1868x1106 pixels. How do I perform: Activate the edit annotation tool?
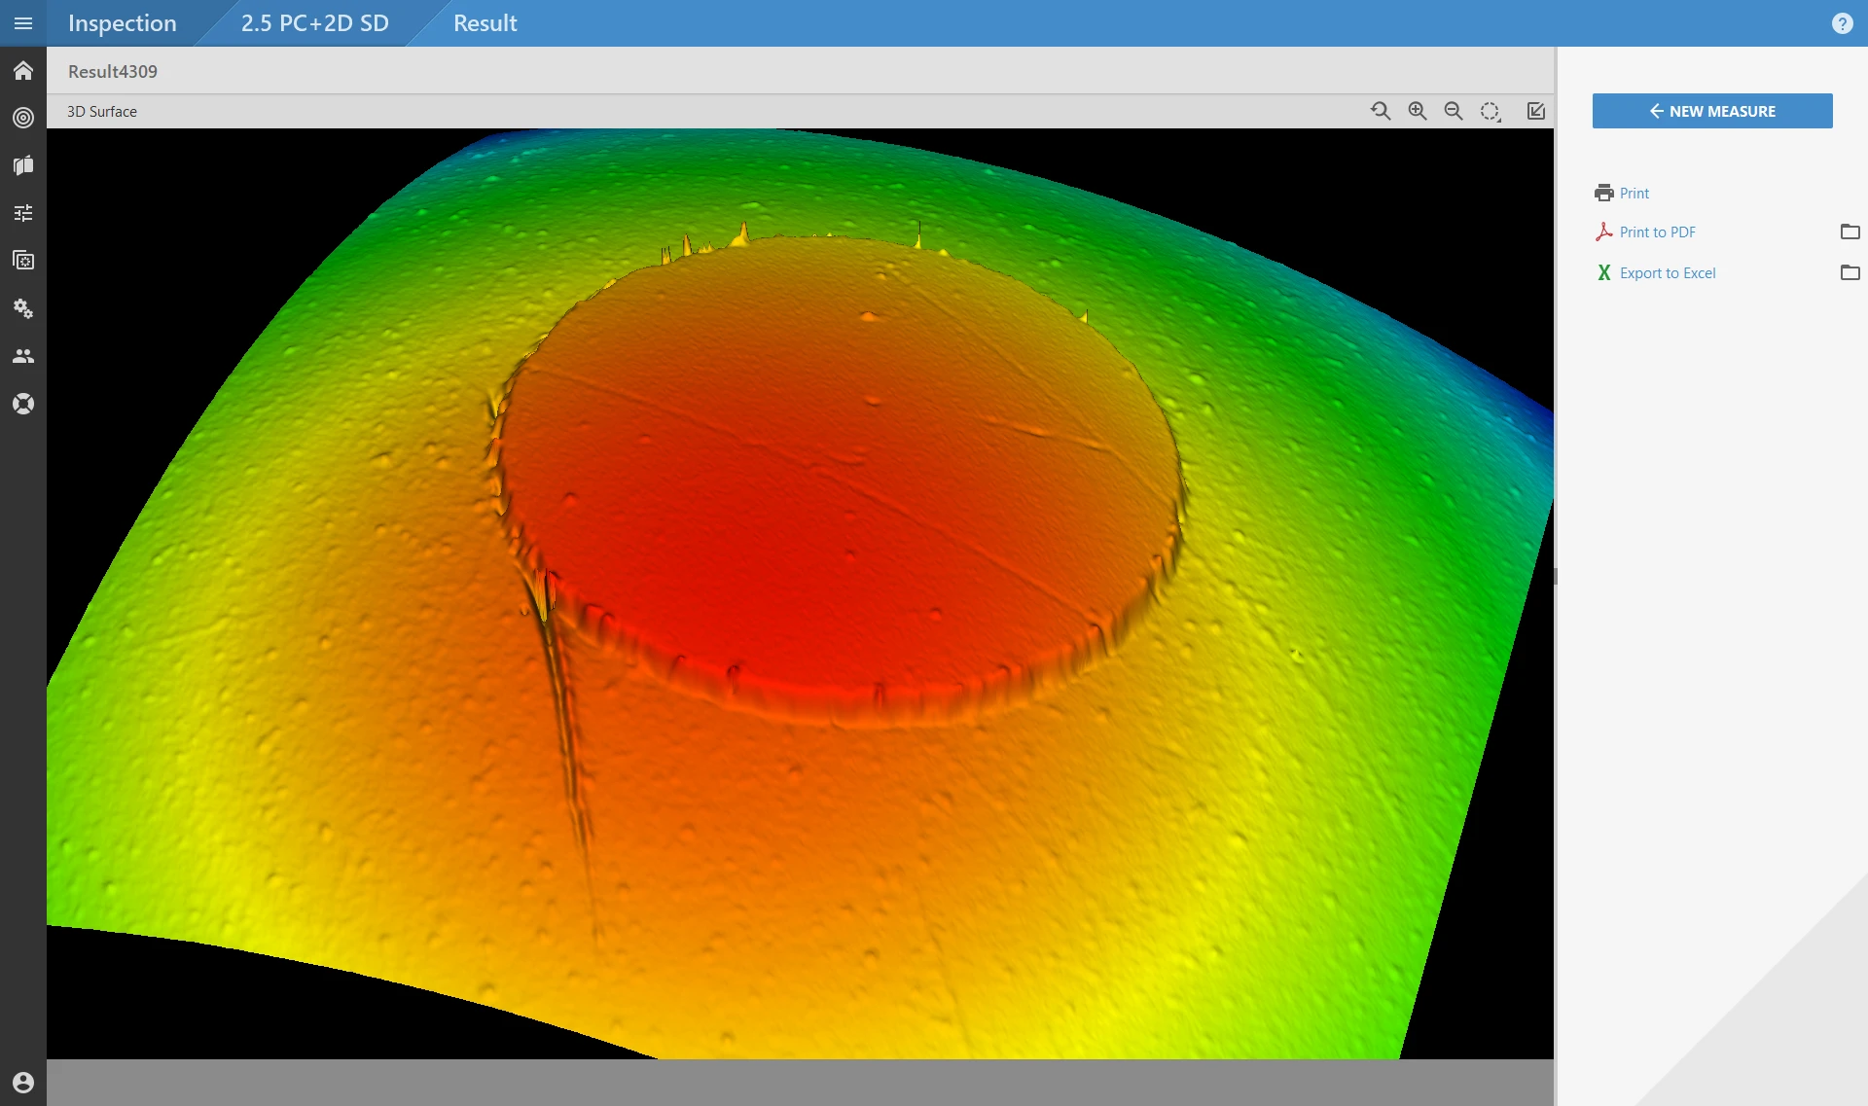click(x=1535, y=111)
